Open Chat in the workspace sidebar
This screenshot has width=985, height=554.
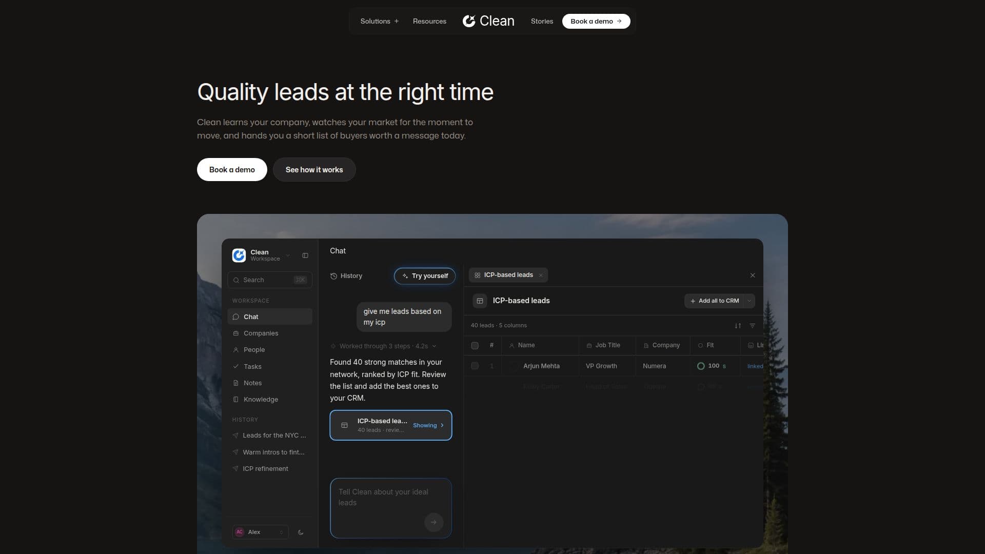270,317
